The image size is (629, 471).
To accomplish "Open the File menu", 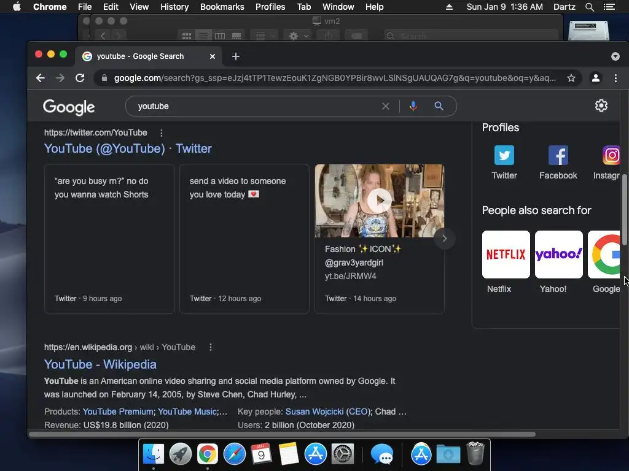I will (85, 7).
